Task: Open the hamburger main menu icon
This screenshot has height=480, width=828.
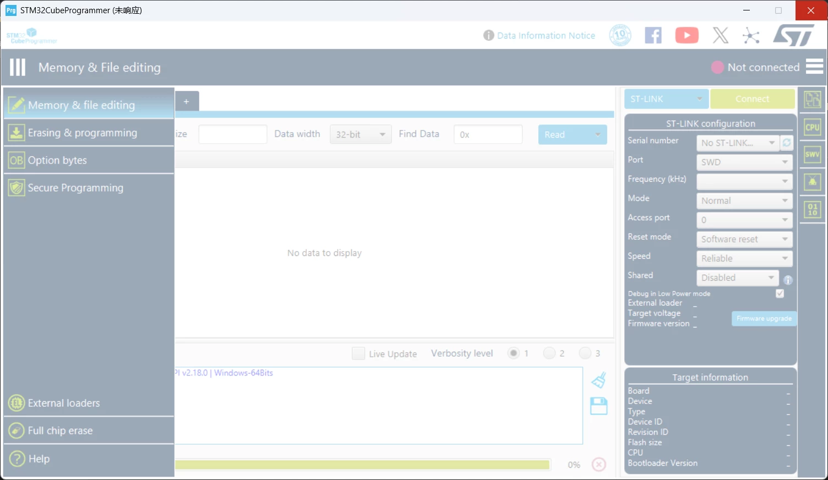Action: click(x=18, y=67)
